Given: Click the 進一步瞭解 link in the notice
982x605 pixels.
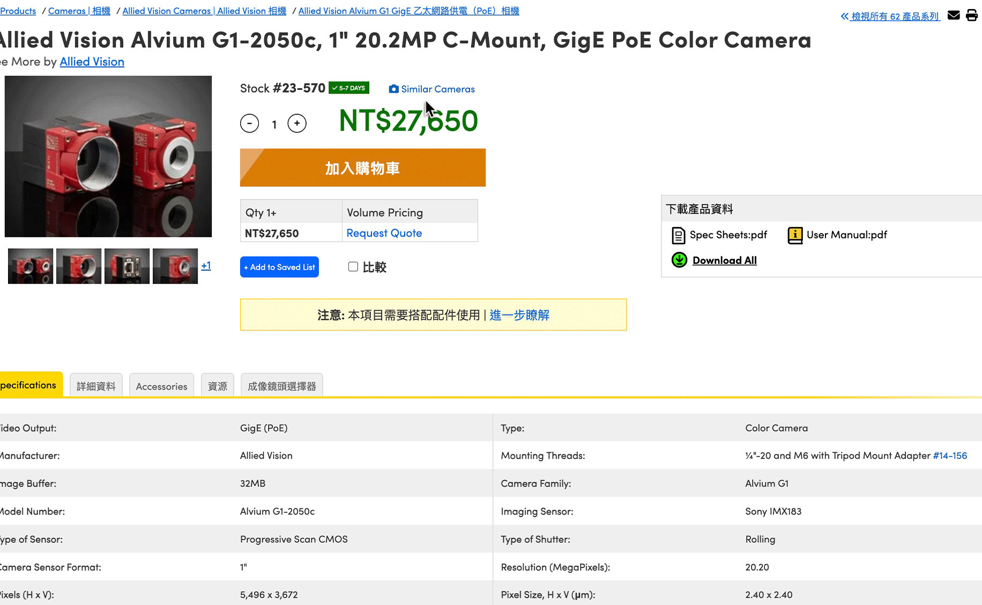Looking at the screenshot, I should (519, 315).
